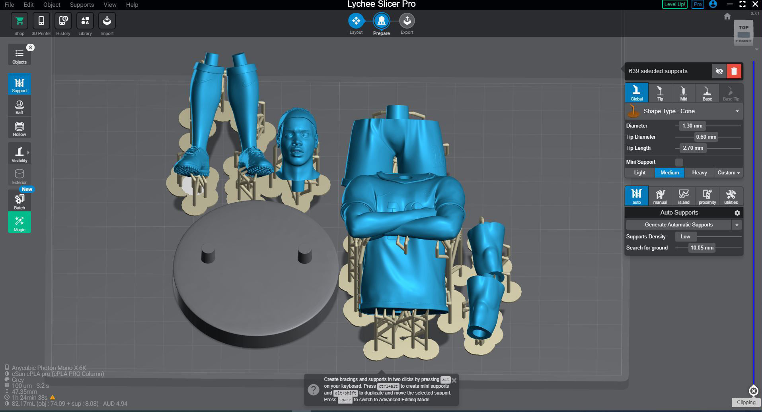Open the Object menu
Viewport: 762px width, 412px height.
52,5
